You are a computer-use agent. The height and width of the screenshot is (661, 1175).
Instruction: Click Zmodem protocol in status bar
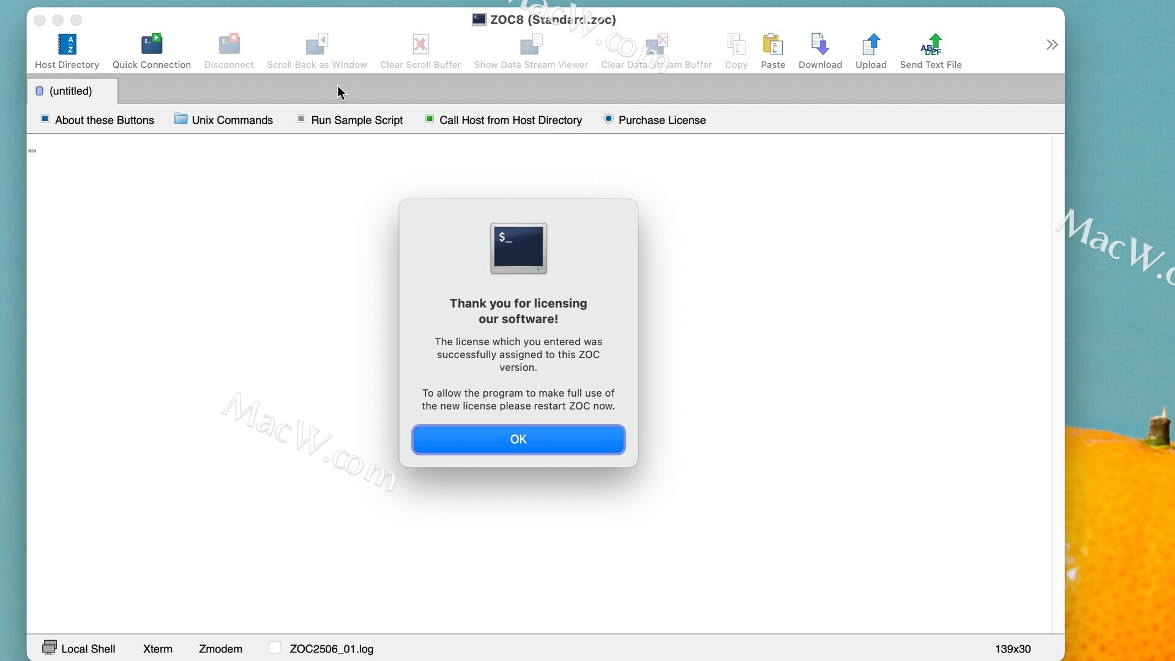220,649
